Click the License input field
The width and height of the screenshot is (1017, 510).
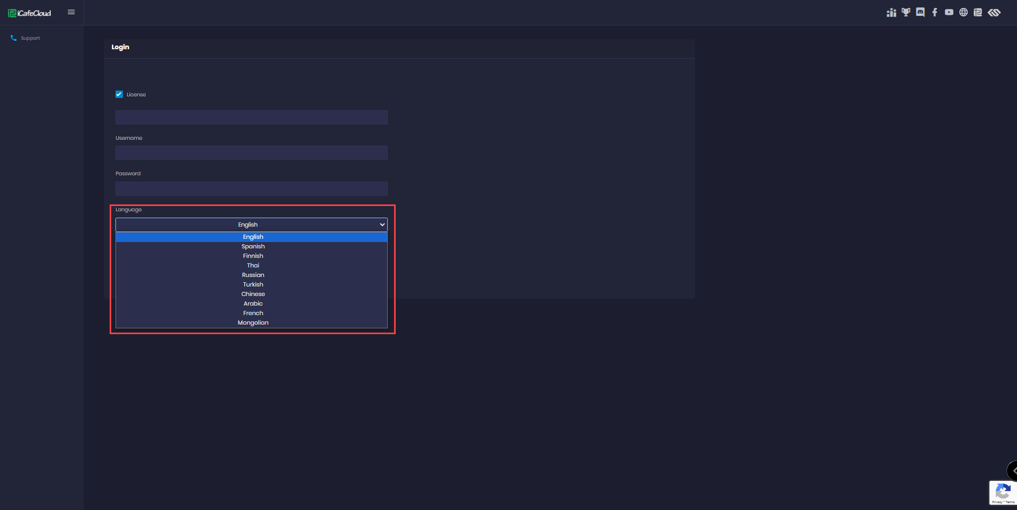click(252, 117)
